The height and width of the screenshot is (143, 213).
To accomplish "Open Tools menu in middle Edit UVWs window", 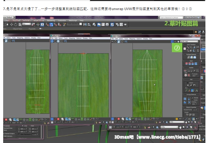I will pyautogui.click(x=66, y=38).
